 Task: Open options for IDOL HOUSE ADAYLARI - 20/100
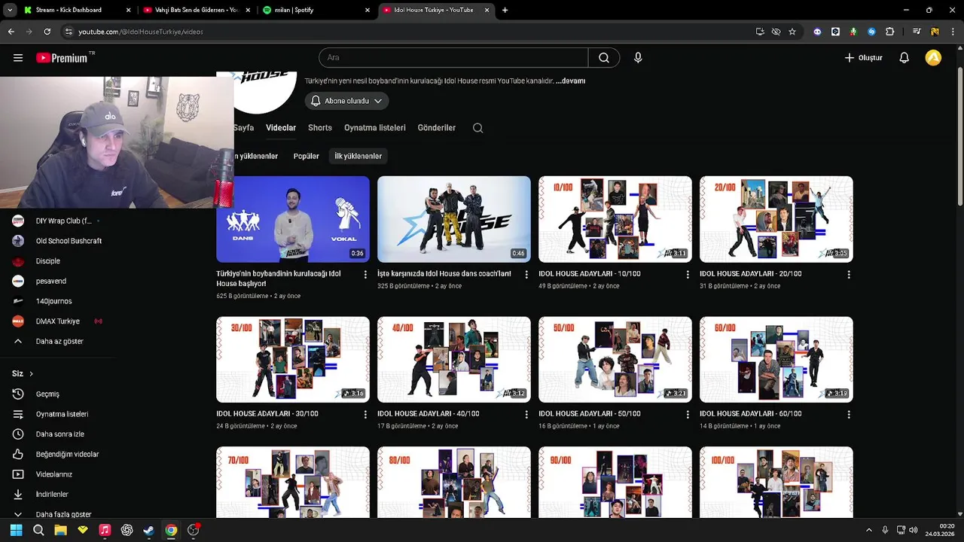849,275
